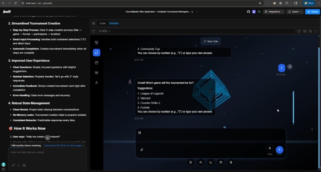This screenshot has height=172, width=321.
Task: Click the user message bubble 2
Action: coord(282,68)
